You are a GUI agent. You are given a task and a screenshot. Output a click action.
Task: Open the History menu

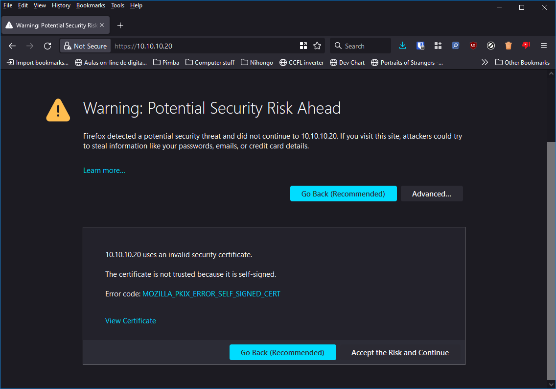tap(61, 5)
